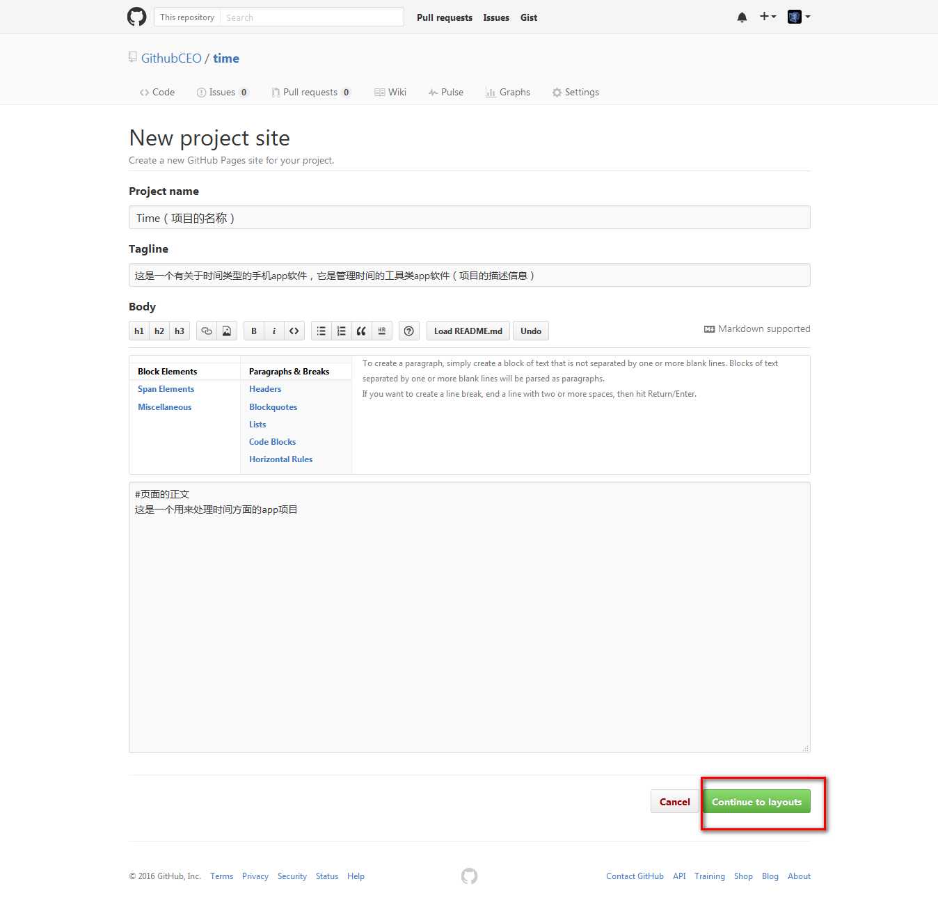
Task: Open Shop footer link
Action: click(743, 876)
